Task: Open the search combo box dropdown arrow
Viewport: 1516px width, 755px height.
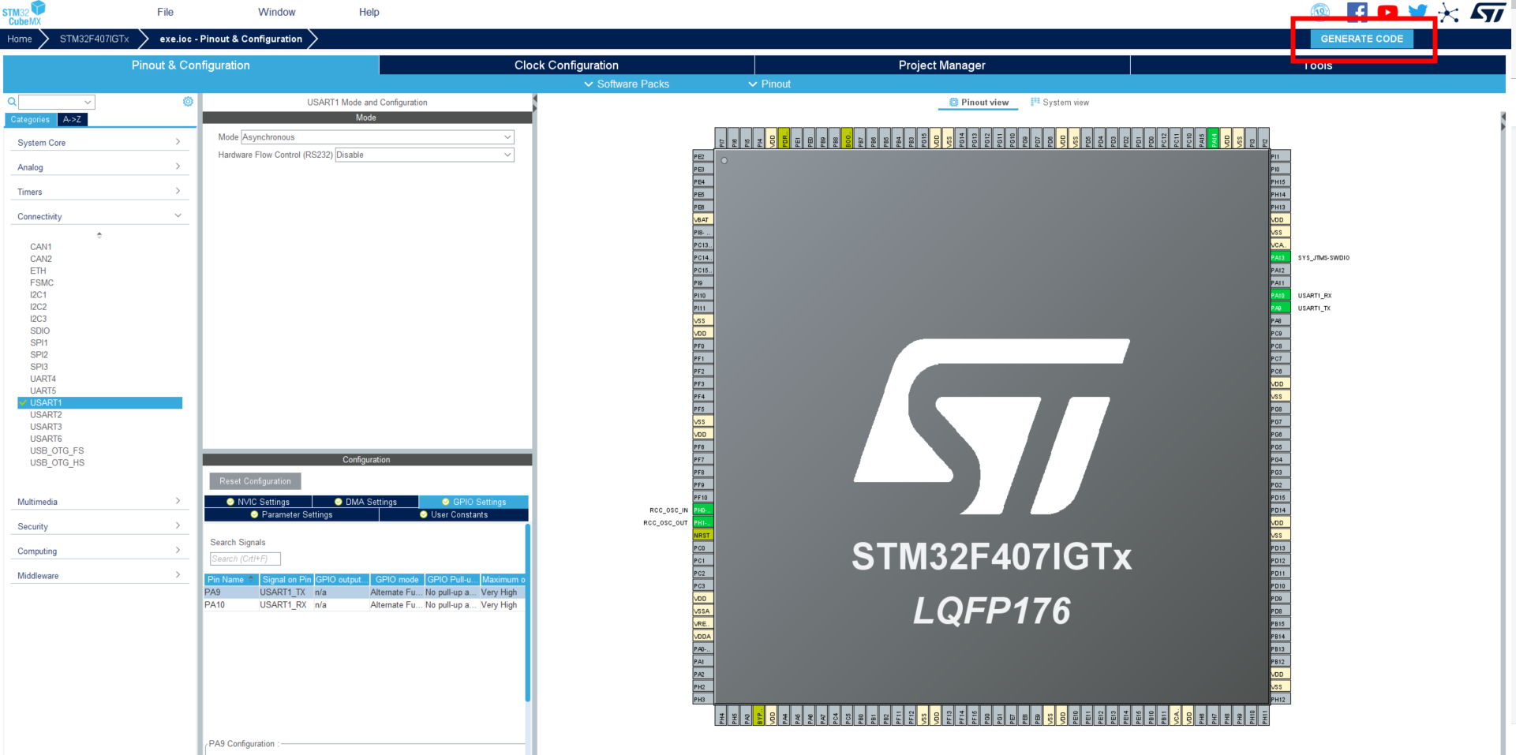Action: (x=88, y=102)
